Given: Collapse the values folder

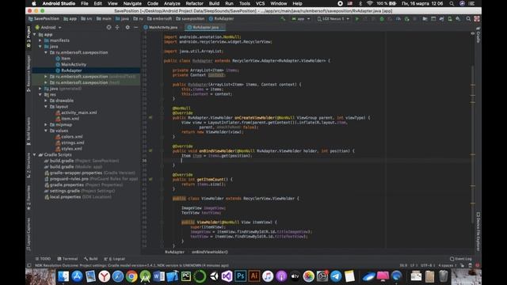Looking at the screenshot, I should click(x=46, y=131).
